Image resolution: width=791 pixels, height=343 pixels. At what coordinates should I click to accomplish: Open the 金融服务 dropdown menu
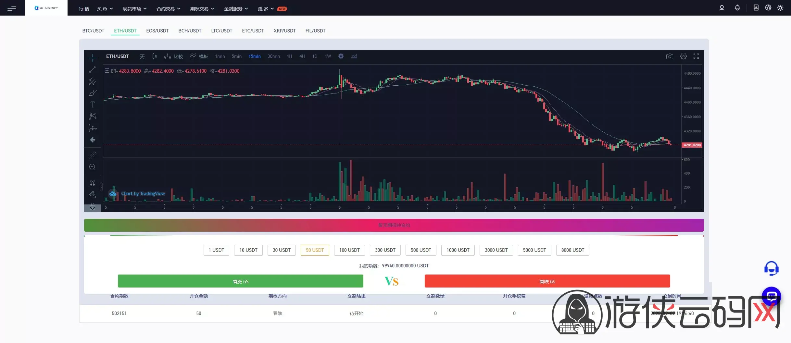click(x=236, y=9)
